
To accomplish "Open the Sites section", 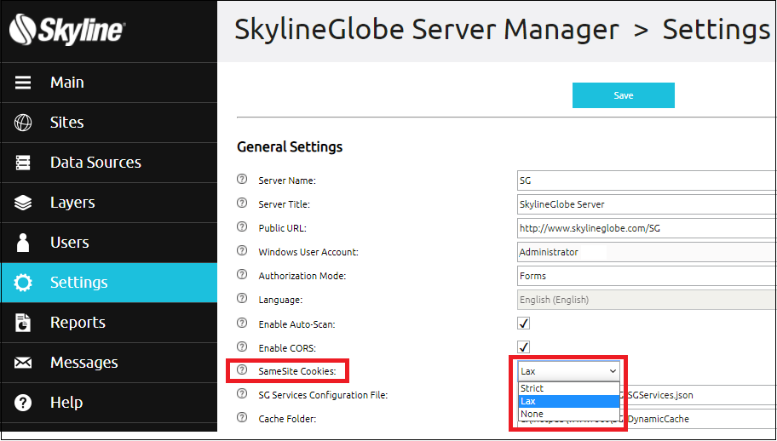I will (109, 123).
